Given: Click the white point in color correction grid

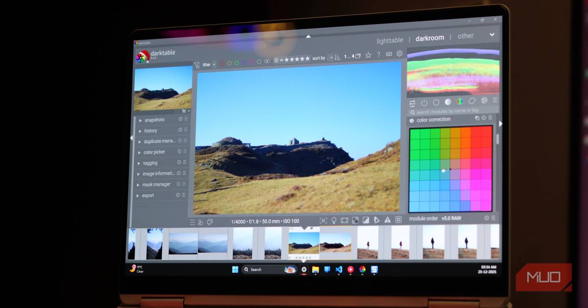Looking at the screenshot, I should [x=443, y=171].
